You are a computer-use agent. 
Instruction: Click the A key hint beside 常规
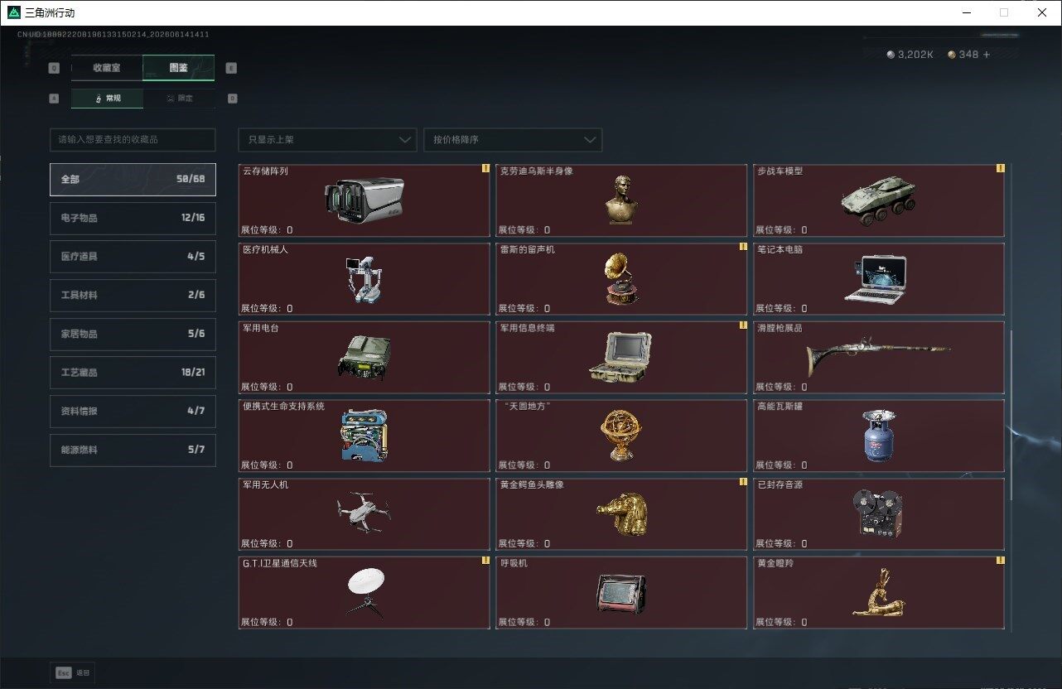point(54,98)
